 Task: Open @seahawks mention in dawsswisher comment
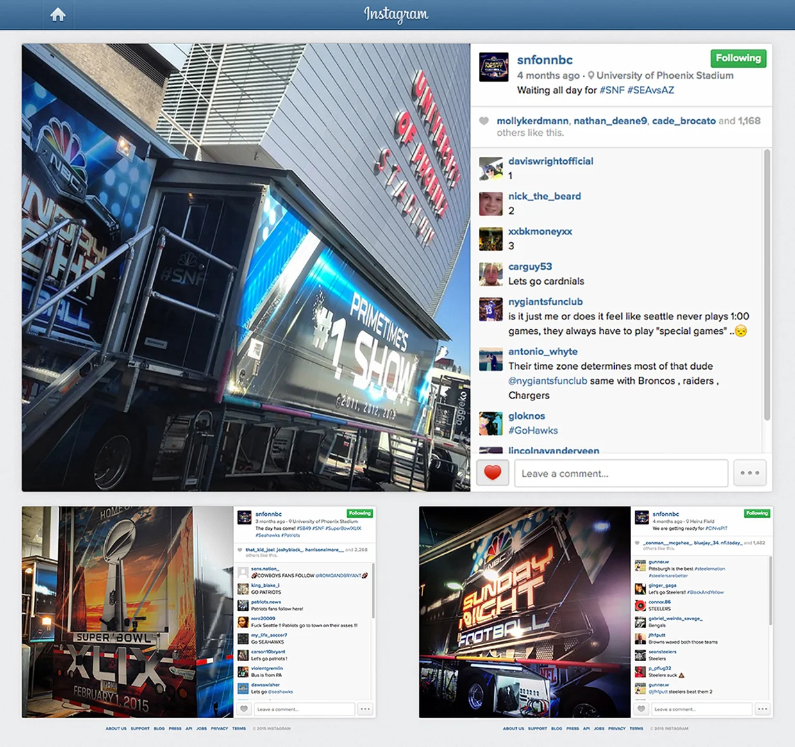[281, 692]
